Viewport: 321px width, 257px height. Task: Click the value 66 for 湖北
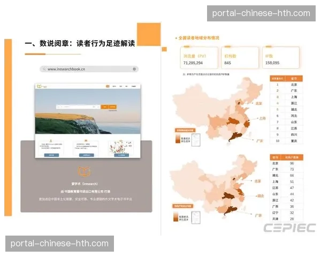click(292, 176)
